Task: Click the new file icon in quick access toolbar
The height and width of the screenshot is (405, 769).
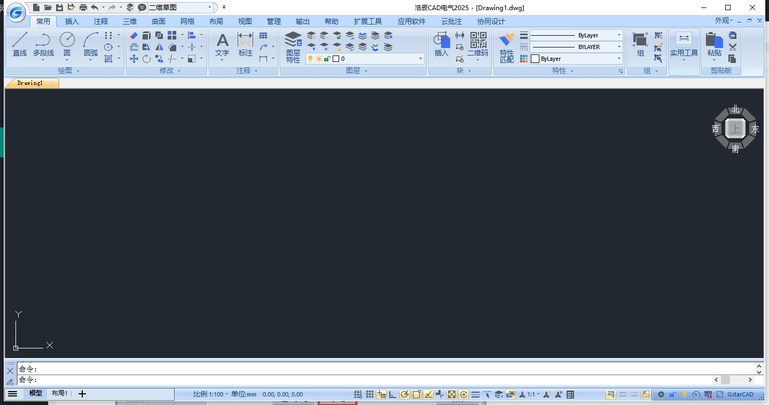Action: 36,7
